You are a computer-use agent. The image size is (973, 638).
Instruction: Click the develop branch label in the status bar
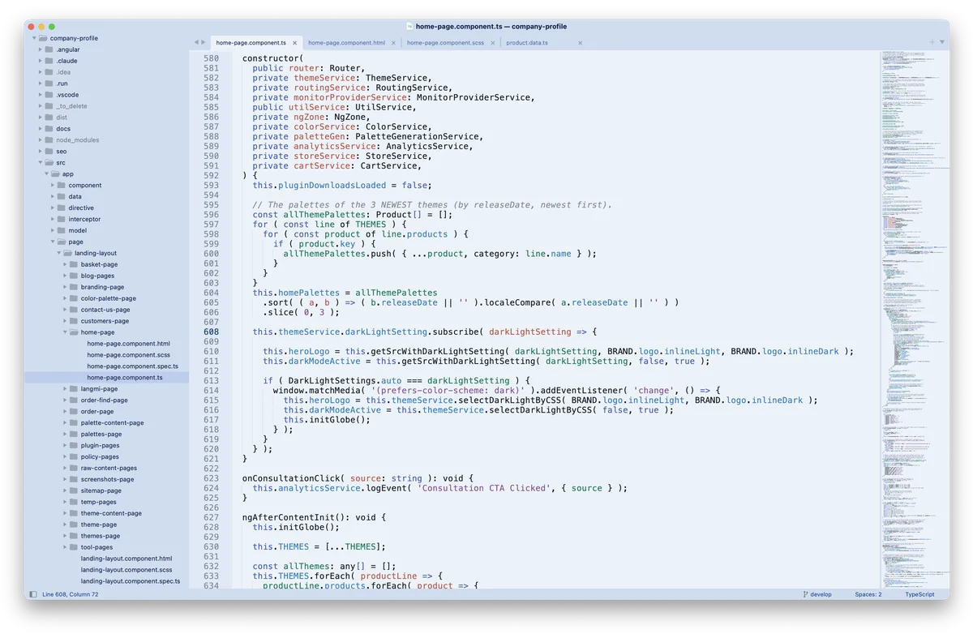pos(821,594)
